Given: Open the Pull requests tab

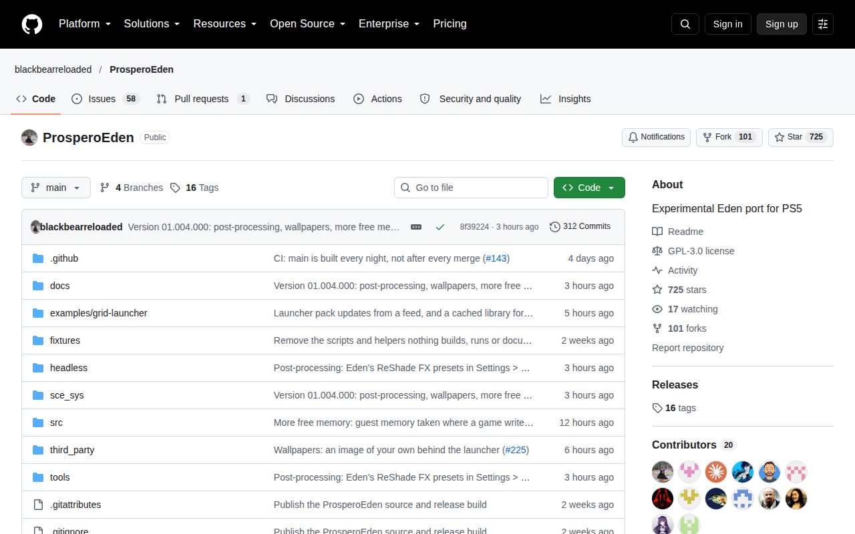Looking at the screenshot, I should coord(203,99).
